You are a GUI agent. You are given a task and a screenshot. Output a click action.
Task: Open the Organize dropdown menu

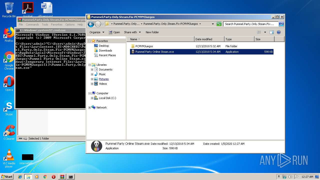(97, 32)
